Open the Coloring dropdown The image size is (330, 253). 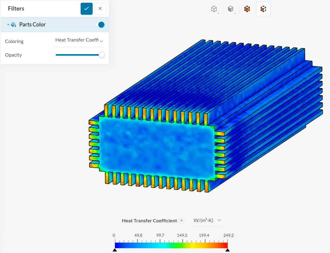[x=79, y=40]
